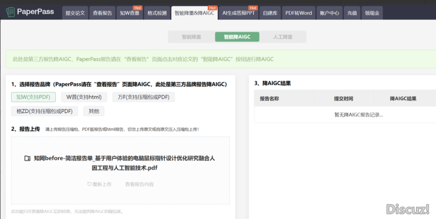Open the AI生成答辩PPT tab

point(239,13)
